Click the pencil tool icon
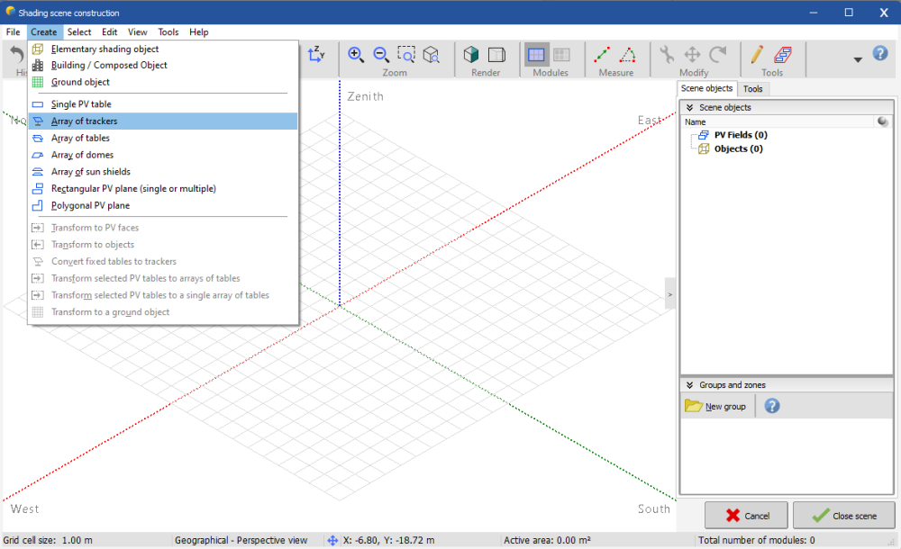Viewport: 901px width, 549px height. coord(757,54)
